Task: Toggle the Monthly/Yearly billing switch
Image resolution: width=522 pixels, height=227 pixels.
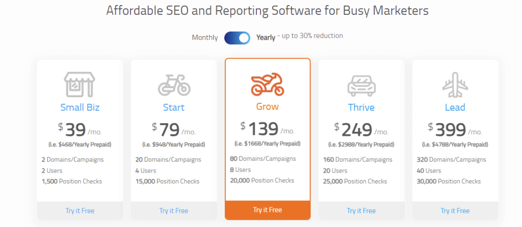Action: click(x=237, y=38)
